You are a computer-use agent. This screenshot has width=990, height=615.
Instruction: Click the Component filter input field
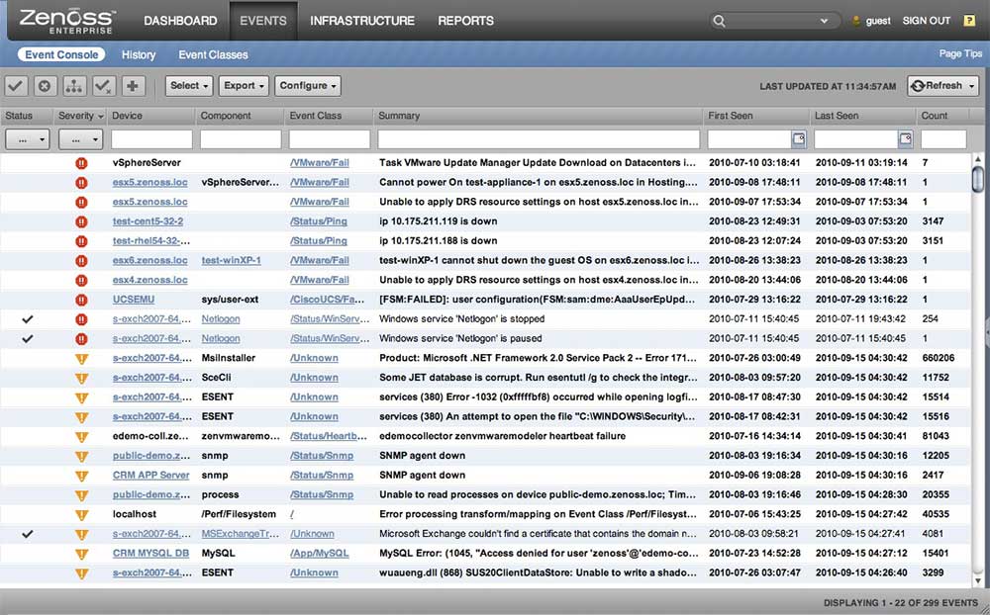[241, 139]
